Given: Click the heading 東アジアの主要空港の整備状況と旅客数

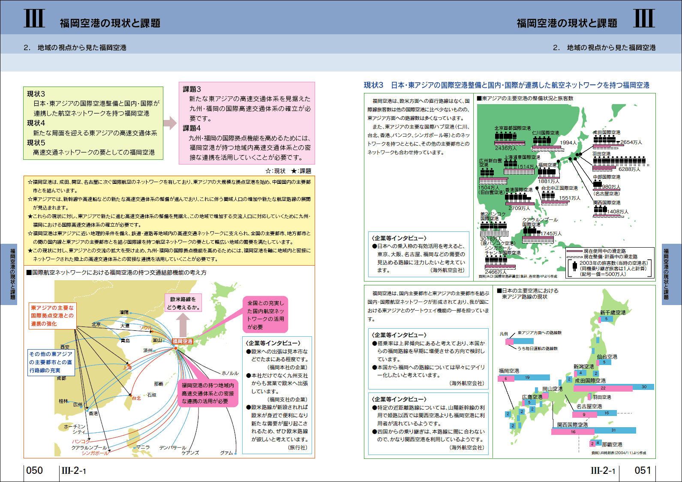Looking at the screenshot, I should (x=526, y=98).
